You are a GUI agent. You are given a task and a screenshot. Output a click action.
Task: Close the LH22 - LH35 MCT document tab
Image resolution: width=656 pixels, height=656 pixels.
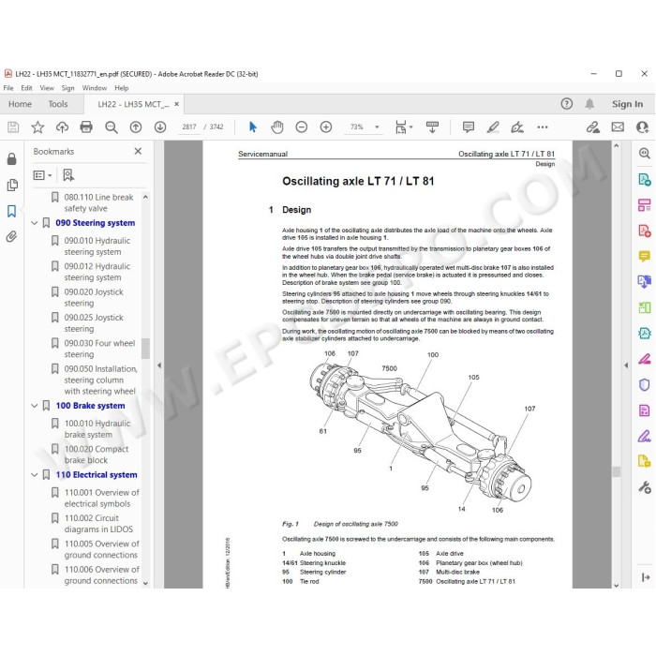[177, 104]
